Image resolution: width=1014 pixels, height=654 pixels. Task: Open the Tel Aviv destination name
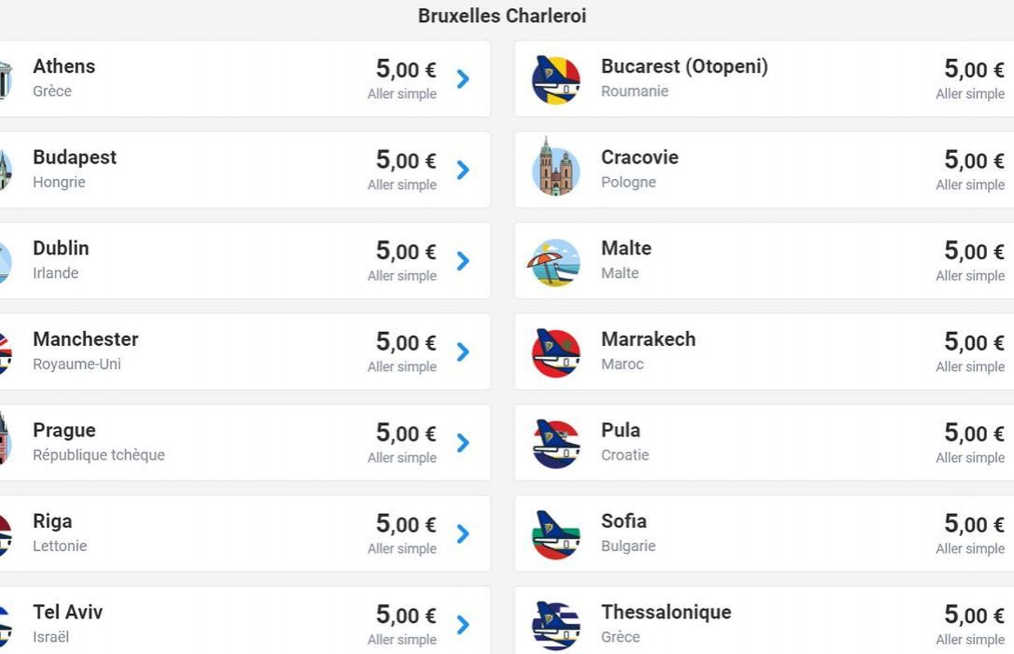pos(68,612)
